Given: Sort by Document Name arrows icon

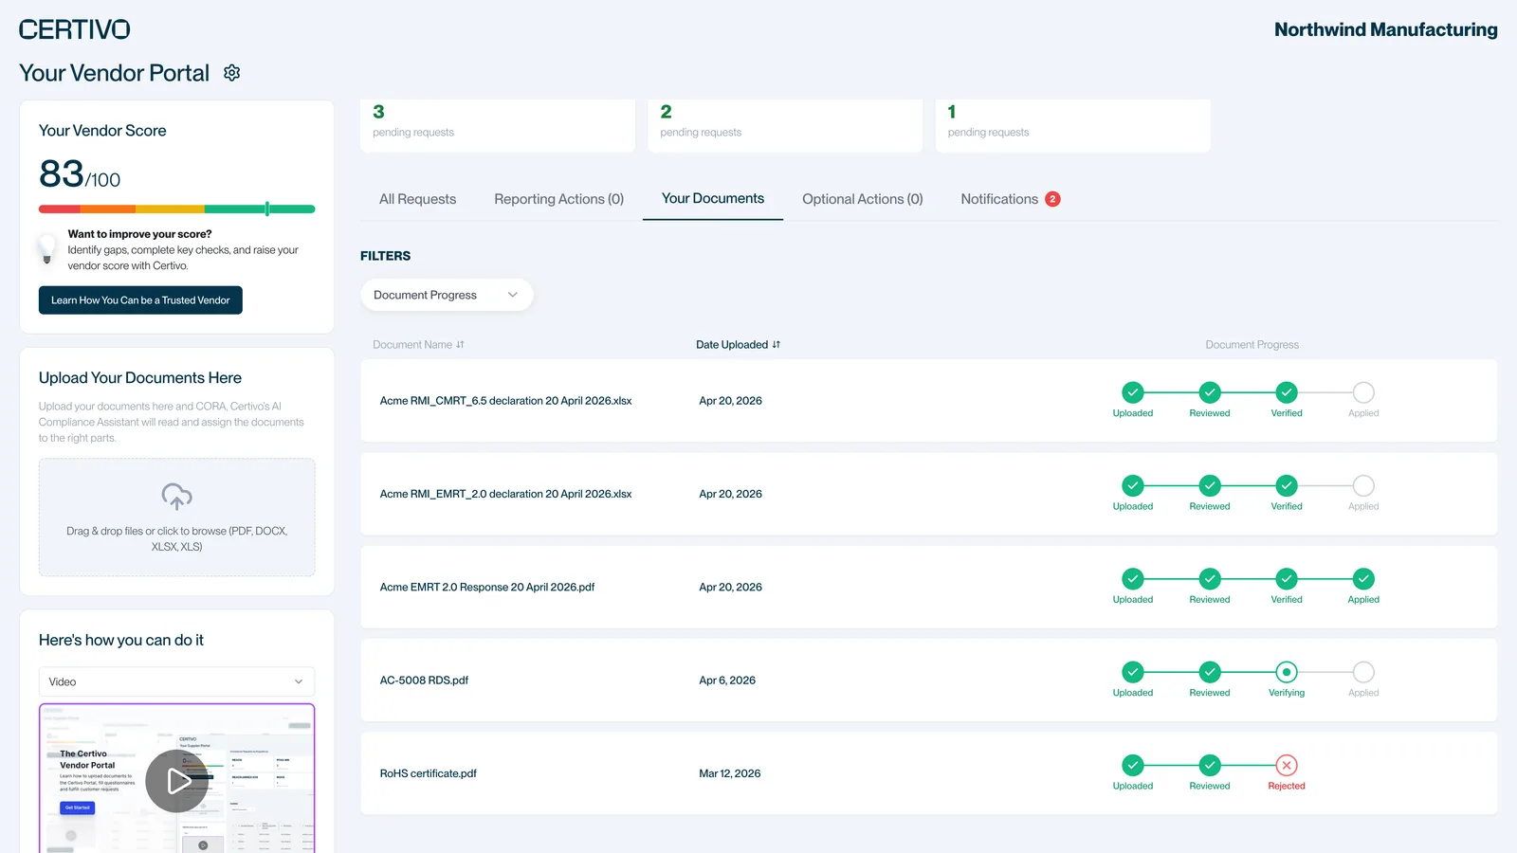Looking at the screenshot, I should [461, 345].
